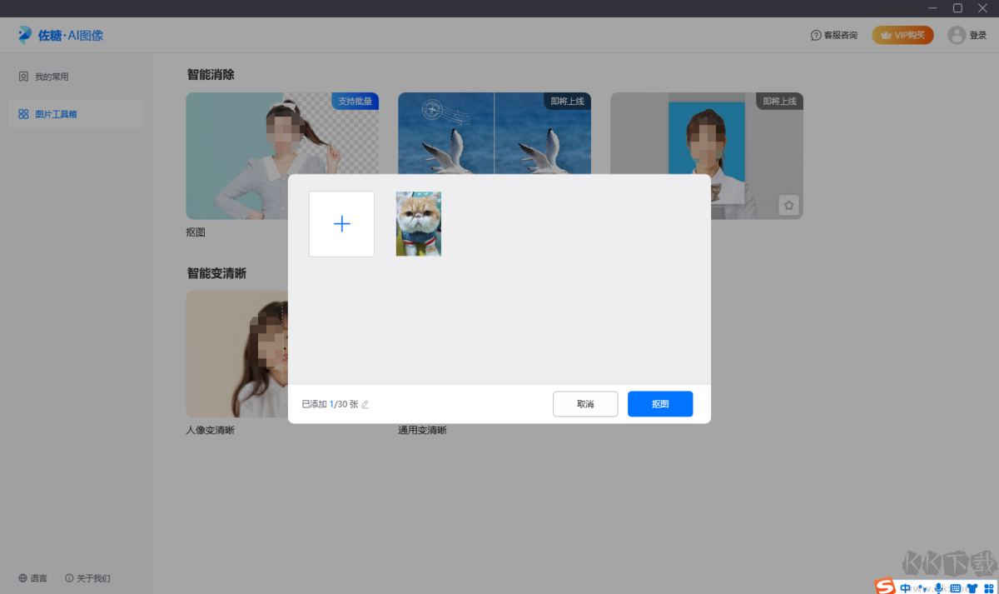Click the edit pencil next to 已添加 1/30
The height and width of the screenshot is (594, 999).
pyautogui.click(x=365, y=404)
